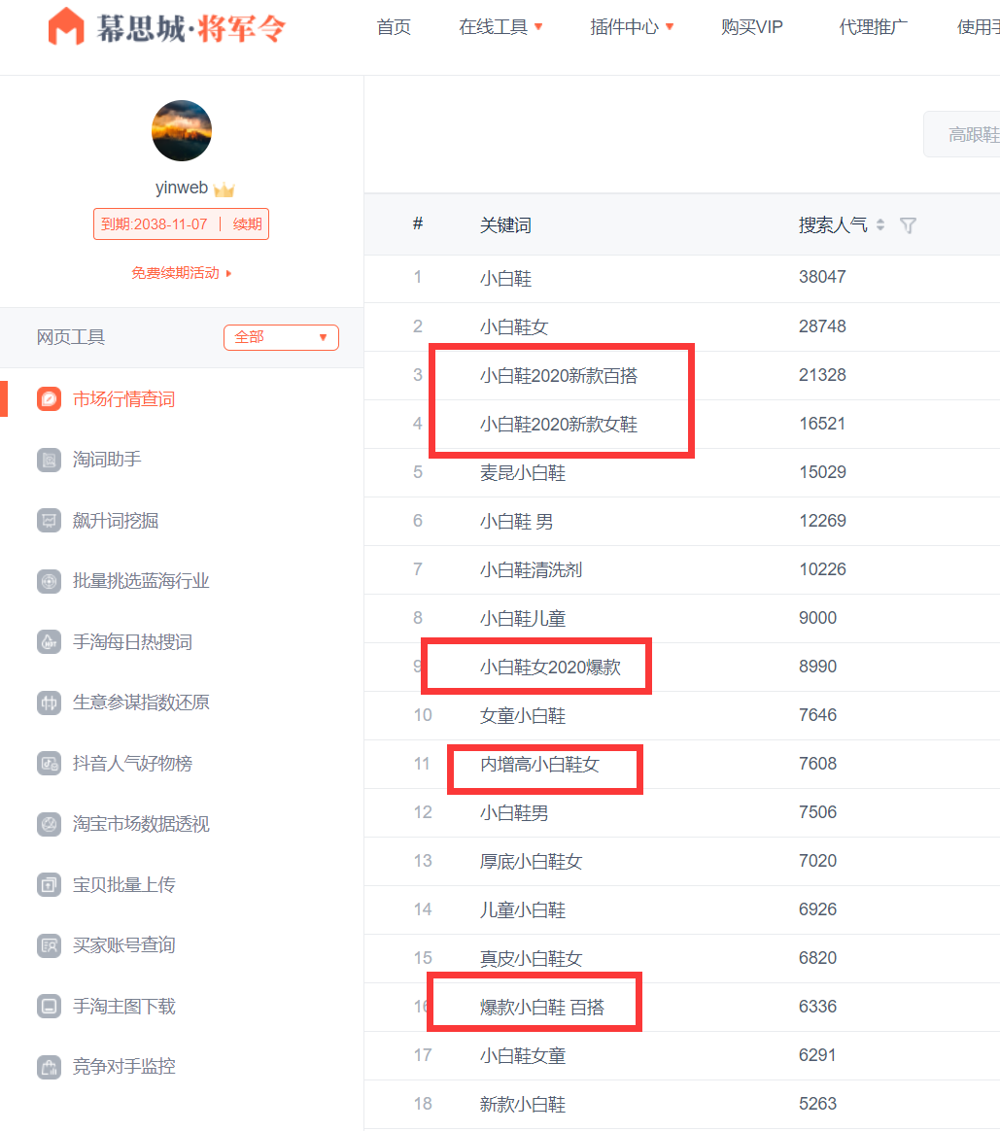Click the 淘宝市场数据透视 sidebar icon
Image resolution: width=1000 pixels, height=1131 pixels.
tap(49, 824)
